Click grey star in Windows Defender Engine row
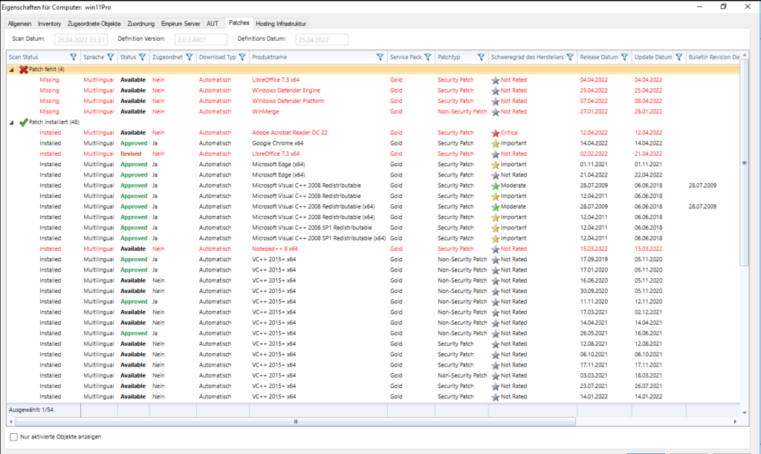 coord(495,91)
